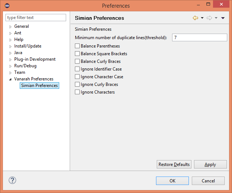Viewport: 232px width, 193px height.
Task: Select Plug-in Development category
Action: 35,59
